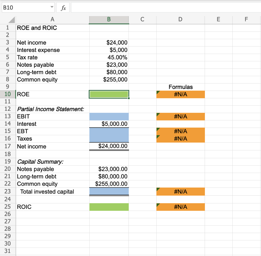Click the error indicator on the ROE formula cell
This screenshot has height=256, width=261.
(158, 92)
